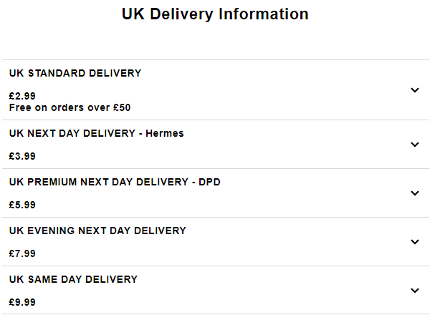This screenshot has width=440, height=320.
Task: Click the £7.99 evening delivery price
Action: pyautogui.click(x=22, y=253)
